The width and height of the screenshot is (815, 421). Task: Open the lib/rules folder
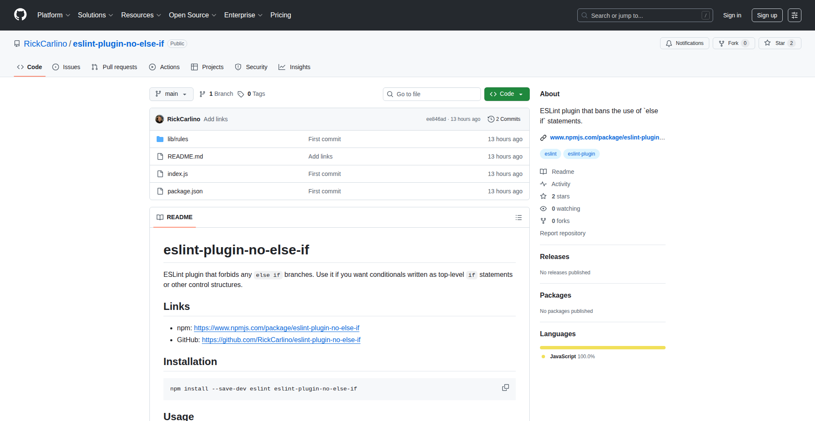coord(177,139)
